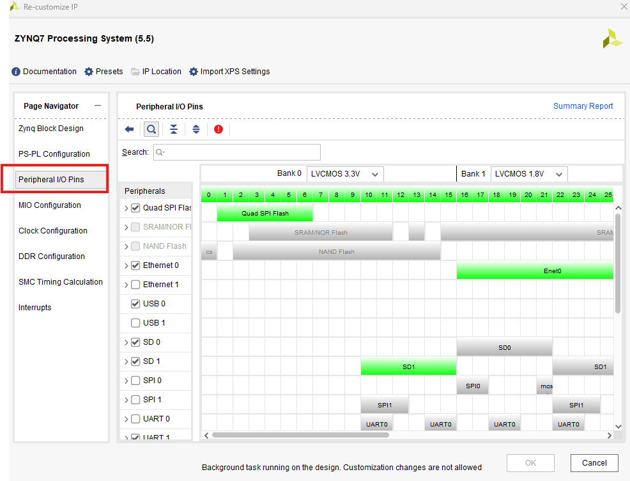Click the Cancel button
This screenshot has height=481, width=630.
pyautogui.click(x=594, y=463)
